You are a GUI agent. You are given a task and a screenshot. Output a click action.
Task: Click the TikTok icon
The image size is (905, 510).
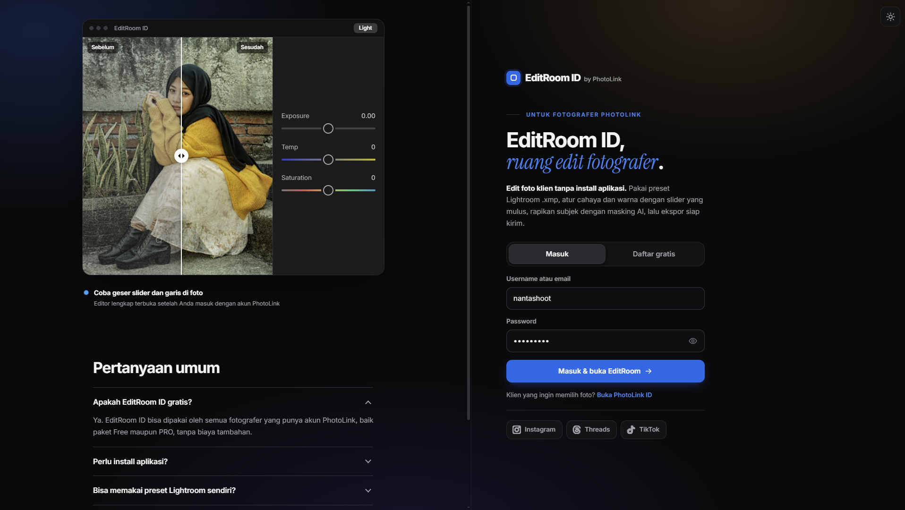[631, 430]
